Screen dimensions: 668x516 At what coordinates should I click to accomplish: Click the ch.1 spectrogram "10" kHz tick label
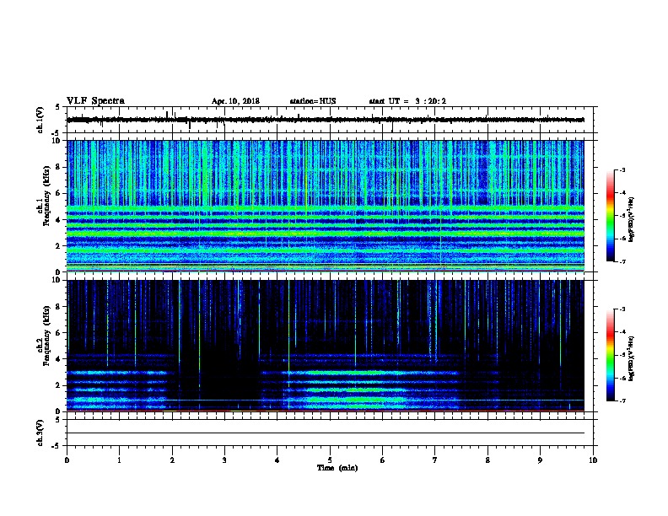click(x=57, y=141)
